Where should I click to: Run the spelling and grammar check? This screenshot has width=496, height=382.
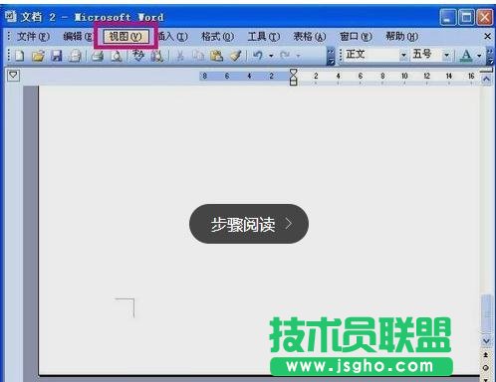click(x=138, y=56)
